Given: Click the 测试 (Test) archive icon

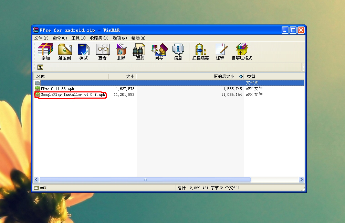Looking at the screenshot, I should [84, 52].
